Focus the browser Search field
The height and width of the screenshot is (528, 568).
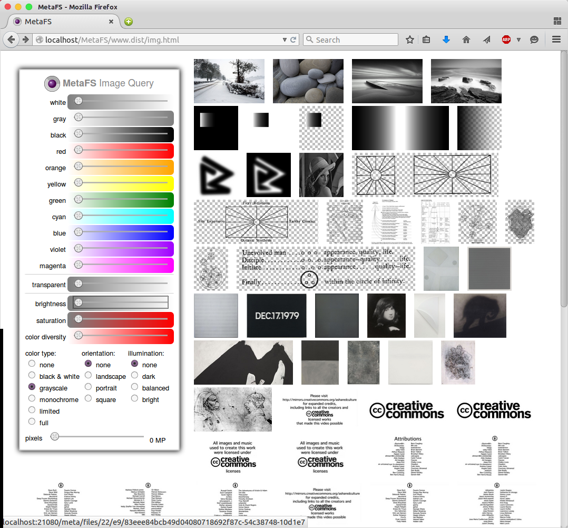(x=350, y=40)
